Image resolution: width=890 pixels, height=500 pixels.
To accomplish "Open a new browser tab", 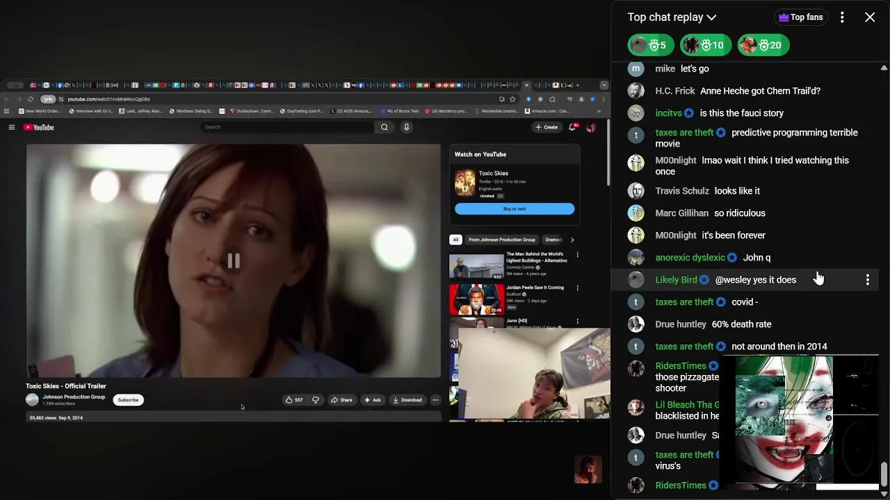I will (577, 85).
